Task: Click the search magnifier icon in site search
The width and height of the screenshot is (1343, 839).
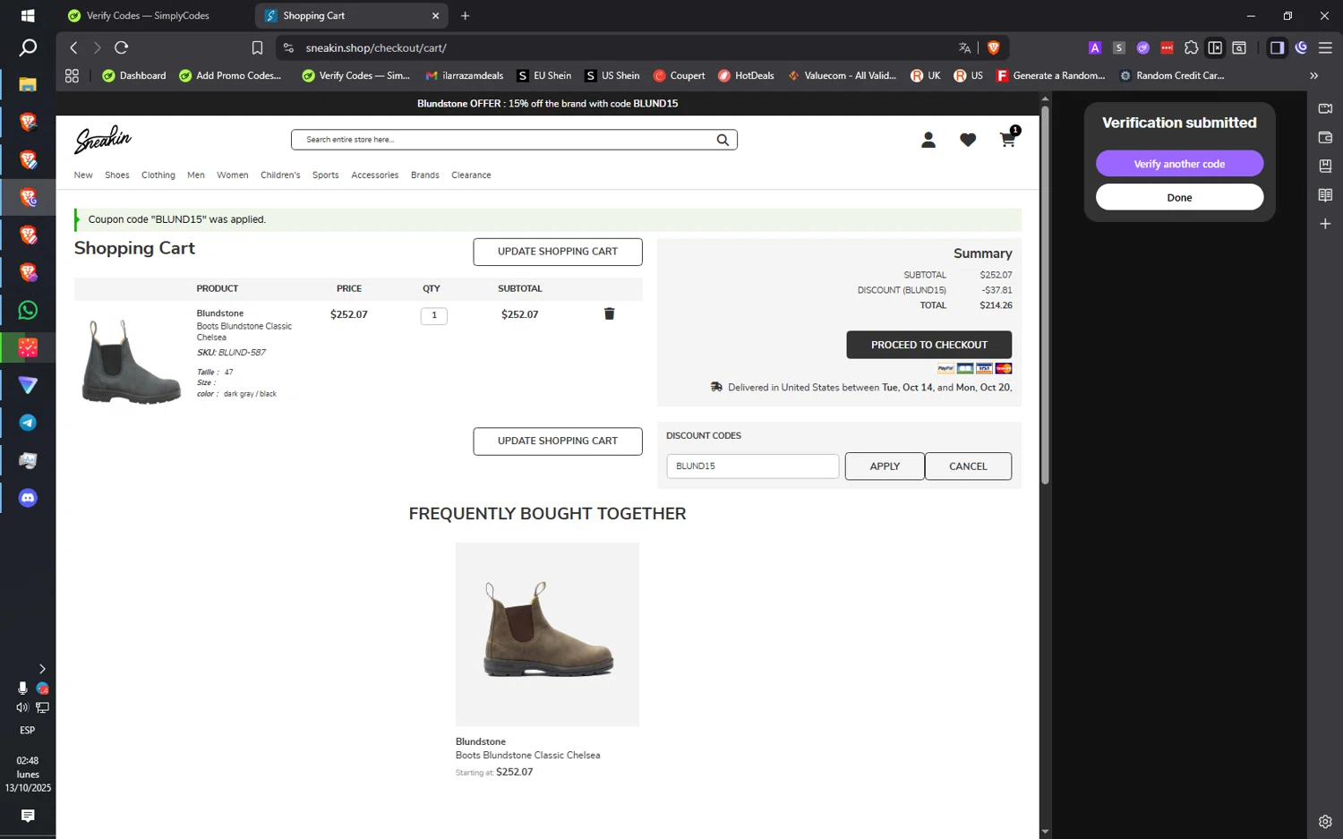Action: coord(723,140)
